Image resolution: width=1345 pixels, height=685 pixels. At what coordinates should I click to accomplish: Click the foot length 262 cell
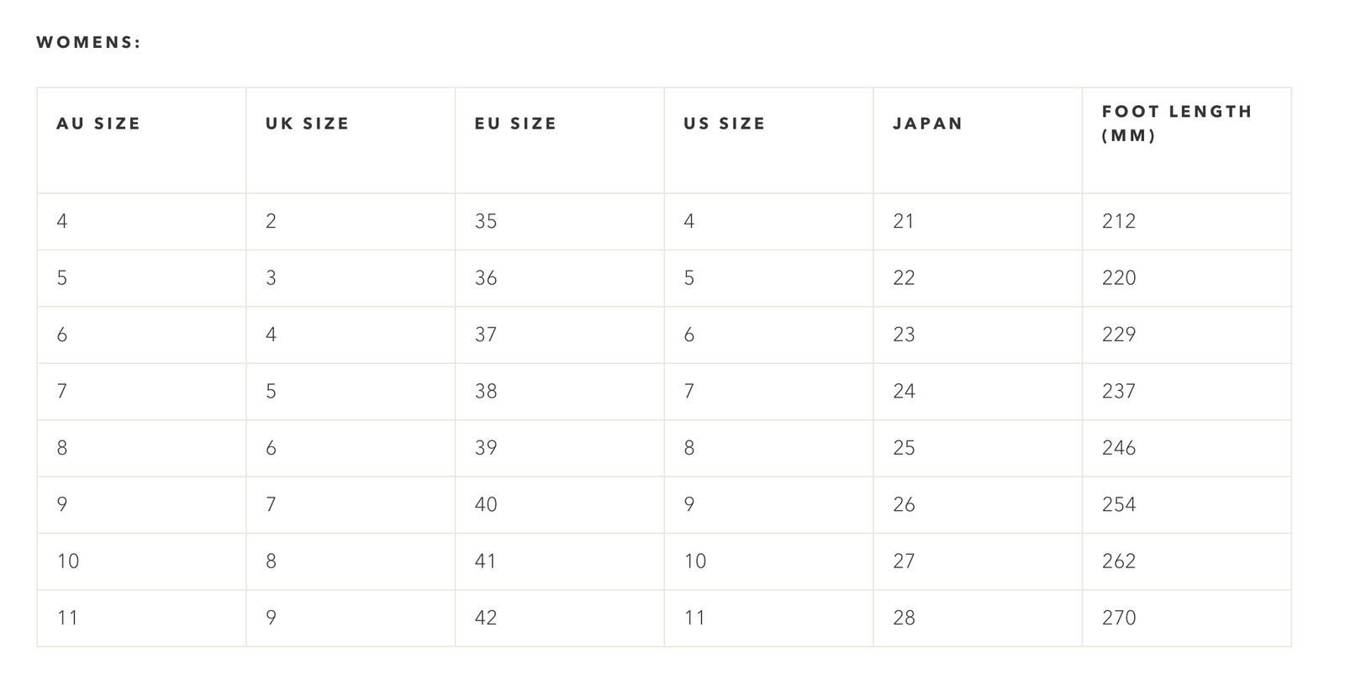(x=1119, y=561)
